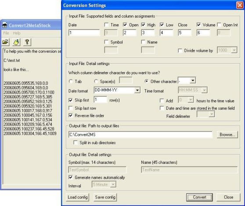Click the Date column number field
Viewport: 245px width, 206px height.
click(x=84, y=33)
